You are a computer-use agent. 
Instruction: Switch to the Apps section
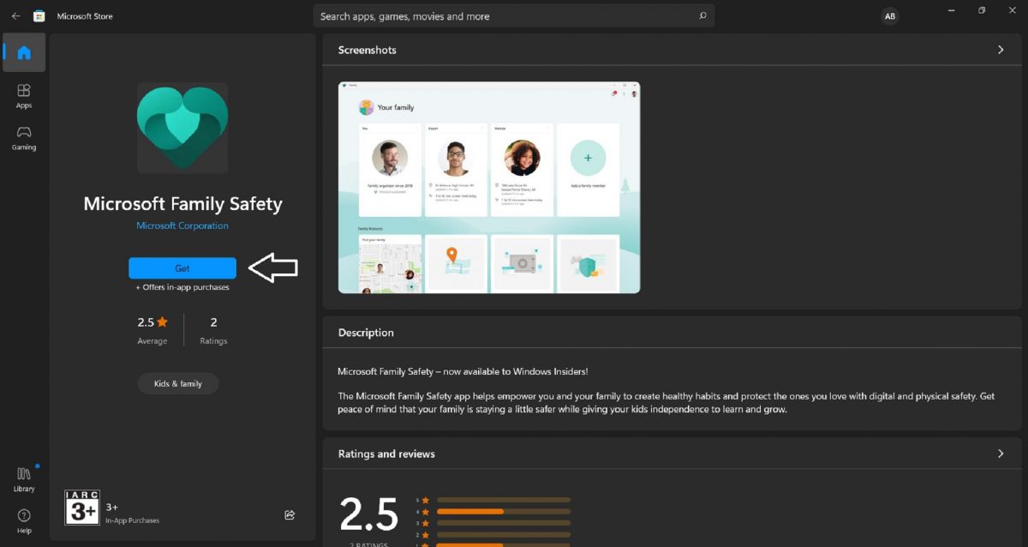23,95
